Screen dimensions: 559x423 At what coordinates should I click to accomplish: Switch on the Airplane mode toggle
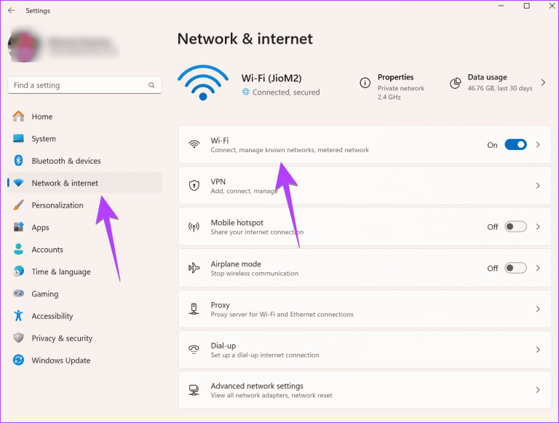(515, 268)
